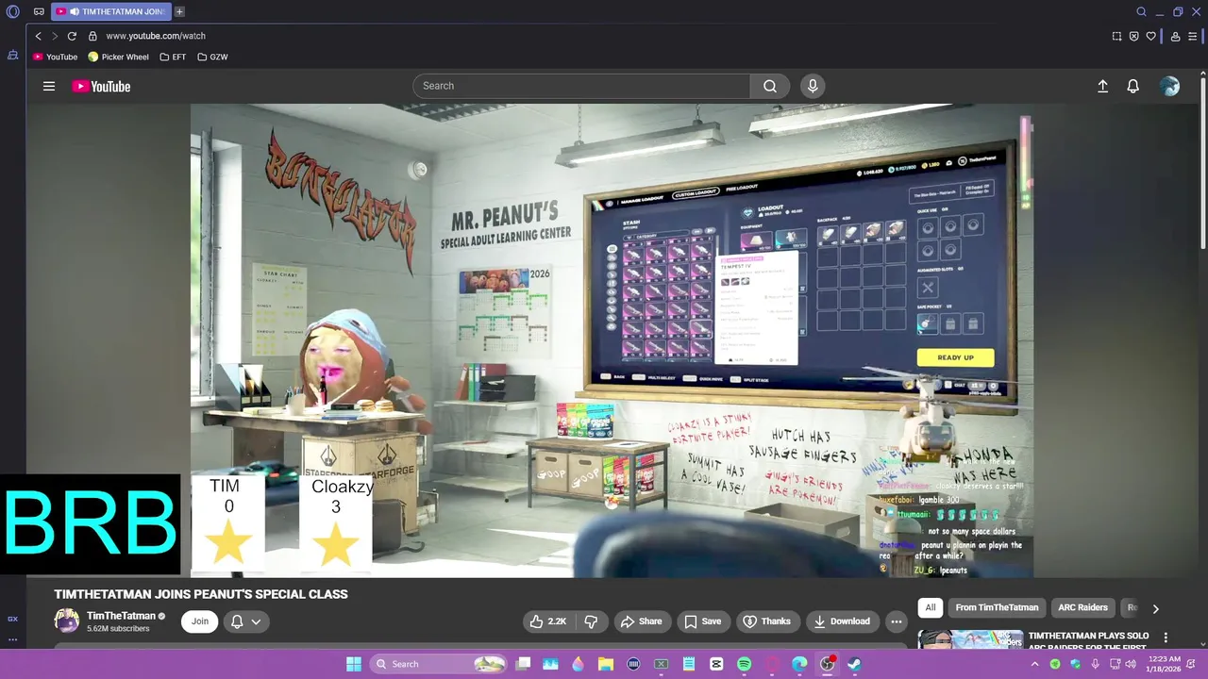Screen dimensions: 1208x679
Task: Open the TimTheTatman channel avatar
Action: point(66,621)
